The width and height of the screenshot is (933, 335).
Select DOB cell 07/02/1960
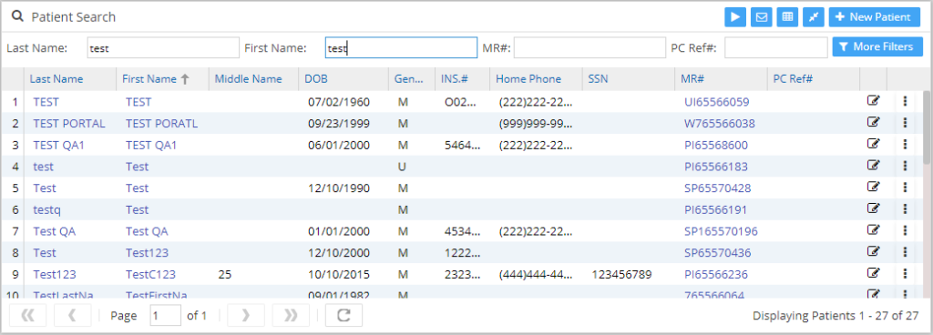point(339,102)
